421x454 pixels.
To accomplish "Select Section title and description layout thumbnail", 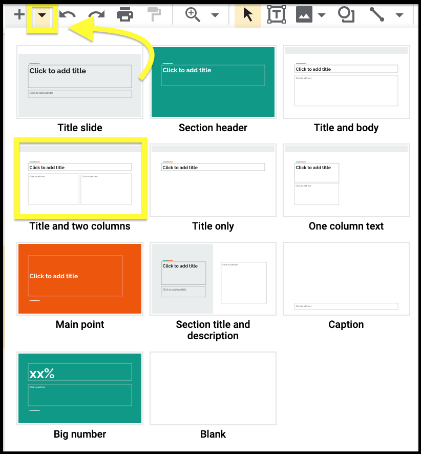I will [213, 279].
